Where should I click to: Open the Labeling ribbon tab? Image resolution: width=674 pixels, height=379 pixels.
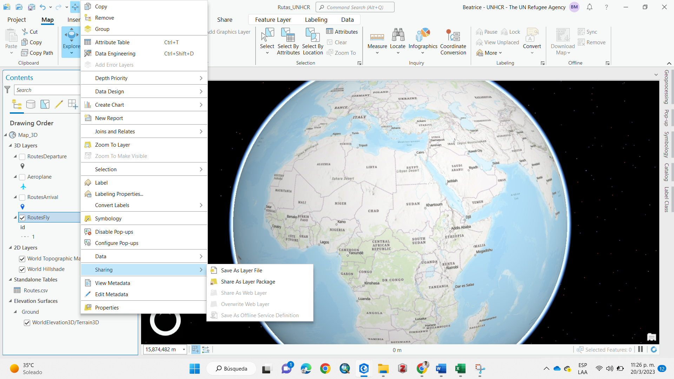(x=316, y=20)
